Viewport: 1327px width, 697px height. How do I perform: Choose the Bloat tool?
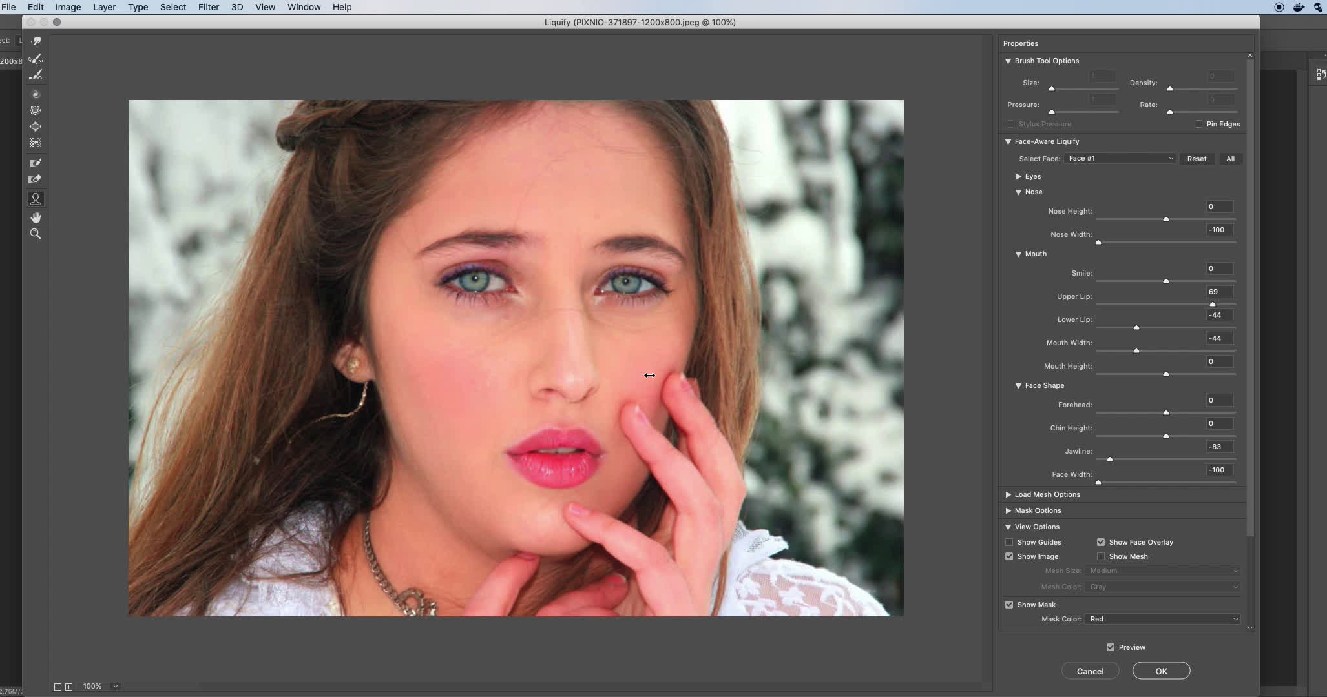coord(36,126)
